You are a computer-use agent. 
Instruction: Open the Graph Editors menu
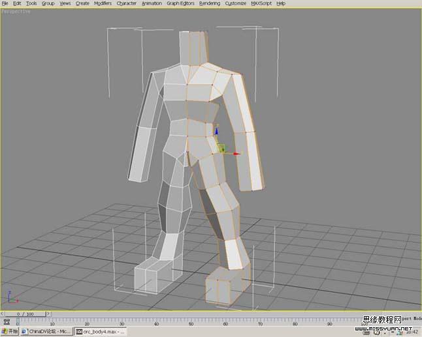click(180, 3)
